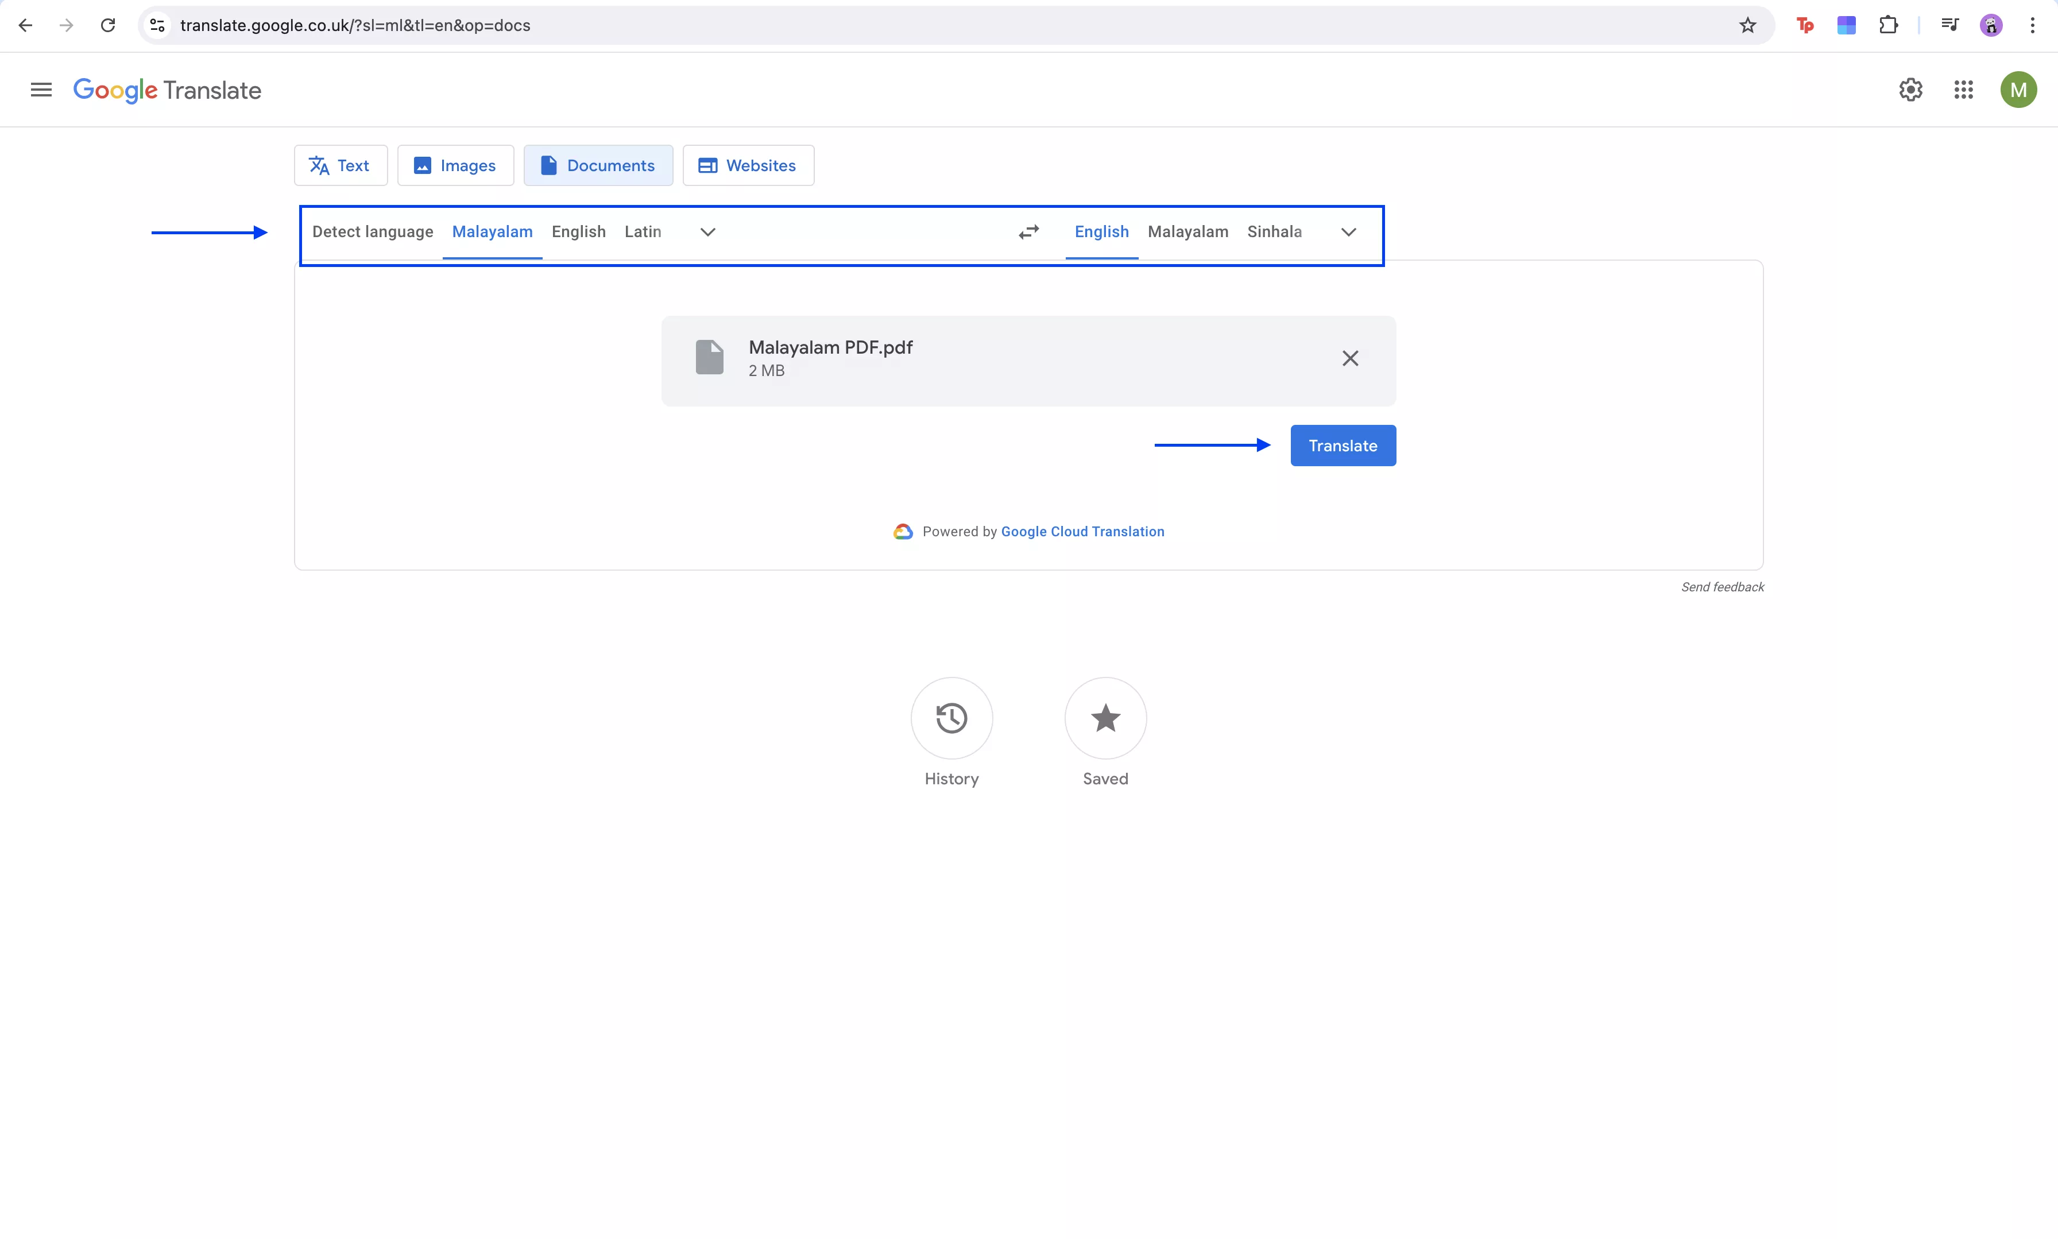
Task: Open Google apps grid
Action: click(x=1964, y=90)
